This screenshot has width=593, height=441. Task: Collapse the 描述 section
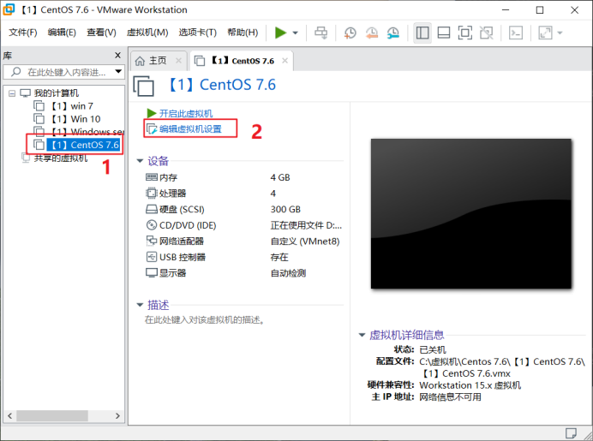[x=140, y=305]
